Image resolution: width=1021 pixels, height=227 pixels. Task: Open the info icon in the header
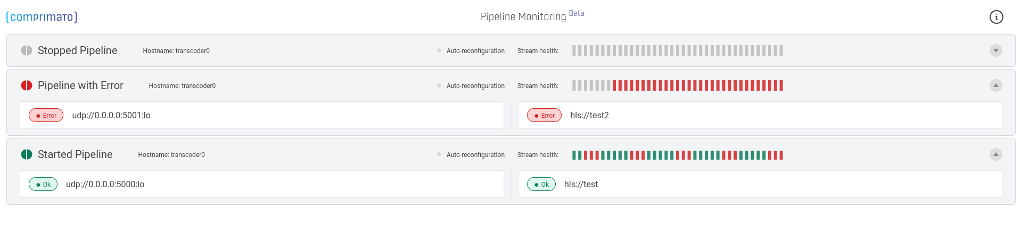click(996, 17)
